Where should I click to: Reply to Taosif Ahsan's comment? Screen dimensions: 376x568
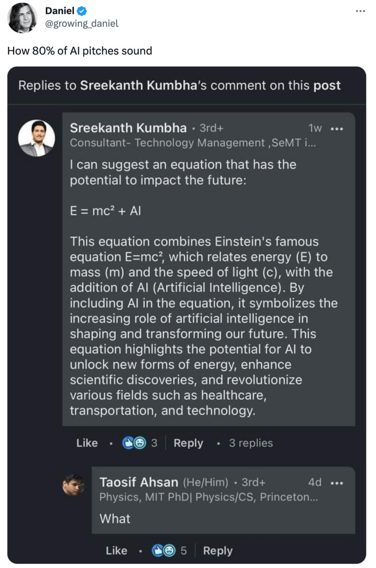[217, 550]
